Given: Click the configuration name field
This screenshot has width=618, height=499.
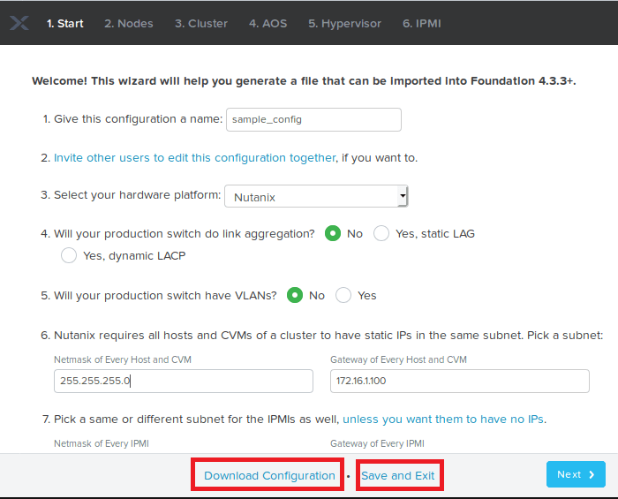Looking at the screenshot, I should coord(313,119).
